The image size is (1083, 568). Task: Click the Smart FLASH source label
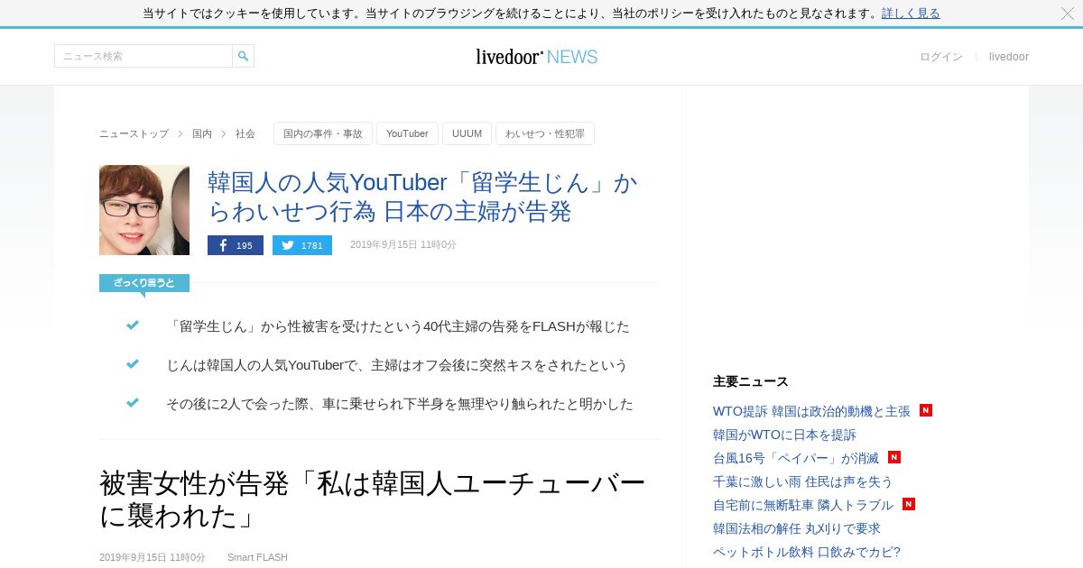(x=257, y=557)
